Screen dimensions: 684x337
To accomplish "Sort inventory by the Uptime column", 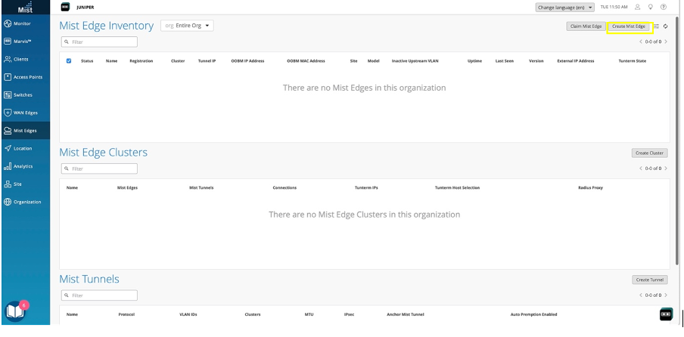I will click(474, 60).
